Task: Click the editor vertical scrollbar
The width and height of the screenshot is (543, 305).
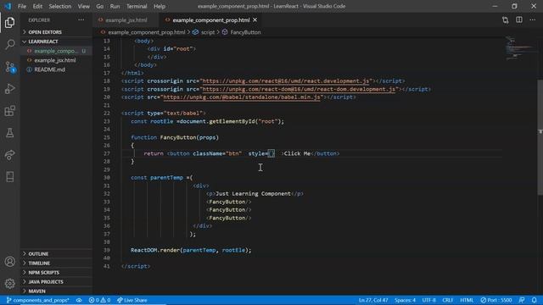Action: click(540, 137)
